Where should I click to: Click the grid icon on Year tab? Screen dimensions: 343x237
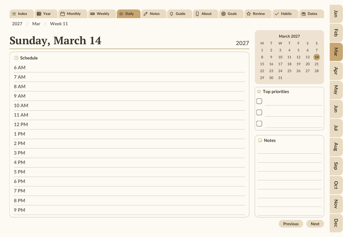(x=39, y=14)
